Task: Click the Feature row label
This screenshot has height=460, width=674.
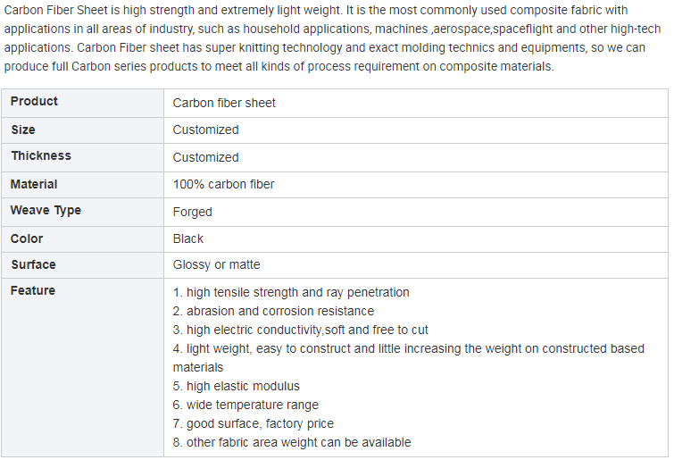Action: (33, 290)
